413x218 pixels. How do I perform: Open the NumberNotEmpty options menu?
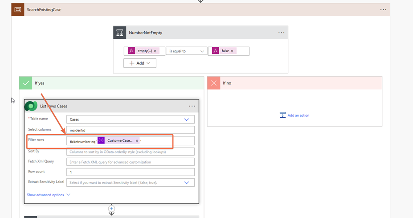(281, 33)
